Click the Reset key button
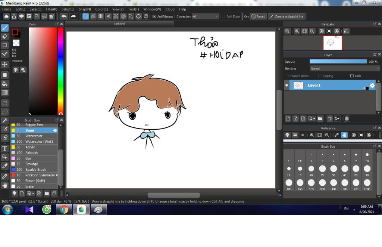The image size is (382, 247). pyautogui.click(x=258, y=16)
